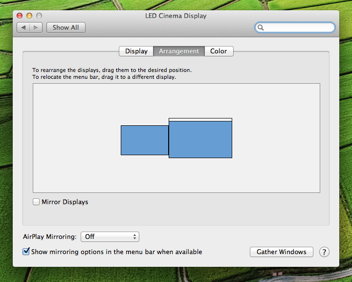
Task: Close the LED Cinema Display window
Action: [x=20, y=16]
